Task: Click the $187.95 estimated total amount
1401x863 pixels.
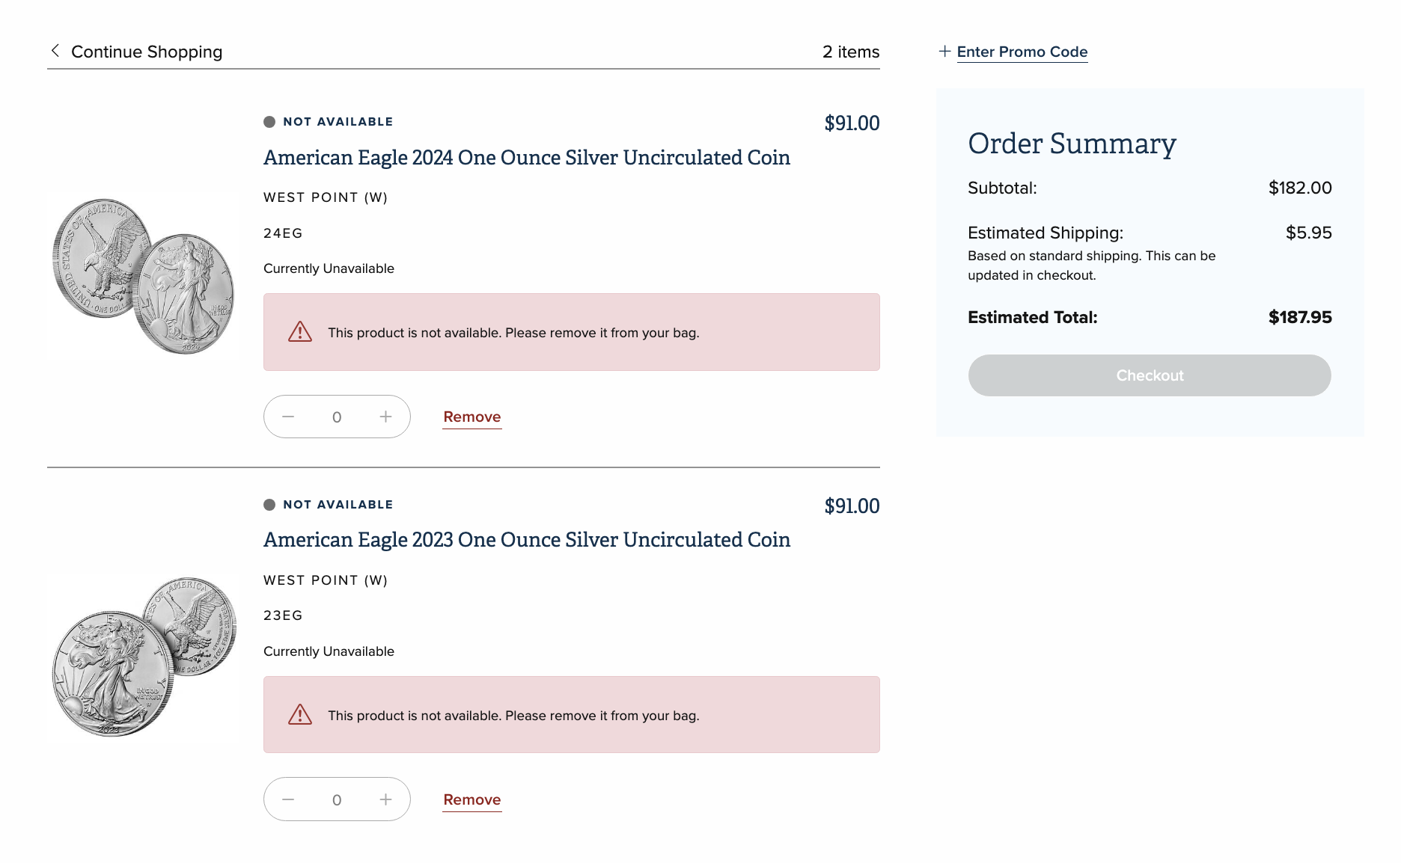Action: pyautogui.click(x=1300, y=317)
